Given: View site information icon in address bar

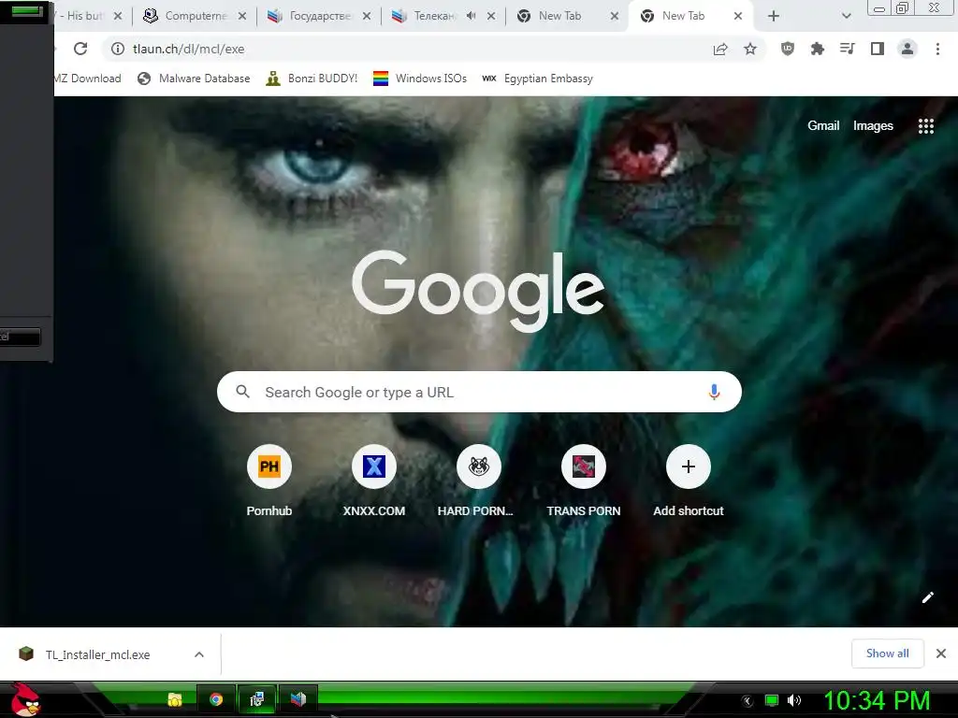Looking at the screenshot, I should click(118, 49).
